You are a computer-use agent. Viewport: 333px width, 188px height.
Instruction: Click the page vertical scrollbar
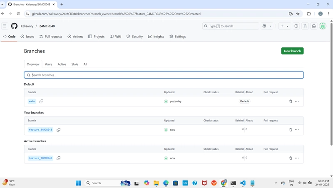(x=331, y=84)
